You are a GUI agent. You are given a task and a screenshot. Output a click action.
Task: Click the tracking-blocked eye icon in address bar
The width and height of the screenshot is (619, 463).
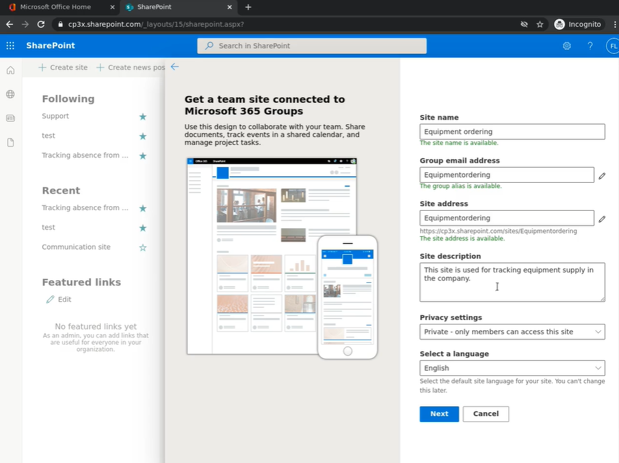coord(524,25)
